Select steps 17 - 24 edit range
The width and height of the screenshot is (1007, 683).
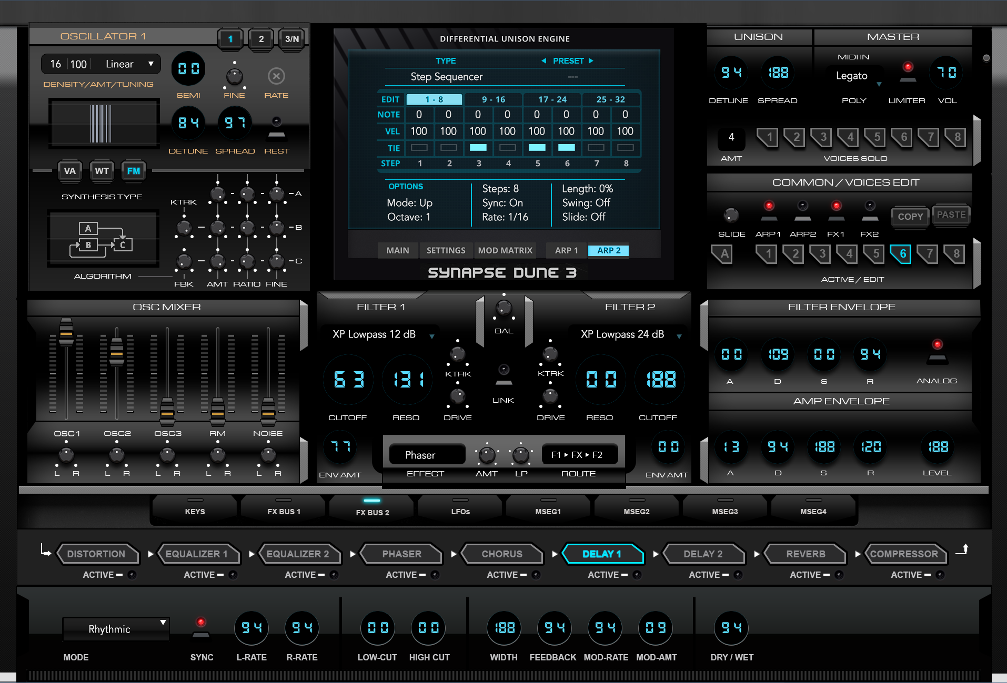click(552, 99)
